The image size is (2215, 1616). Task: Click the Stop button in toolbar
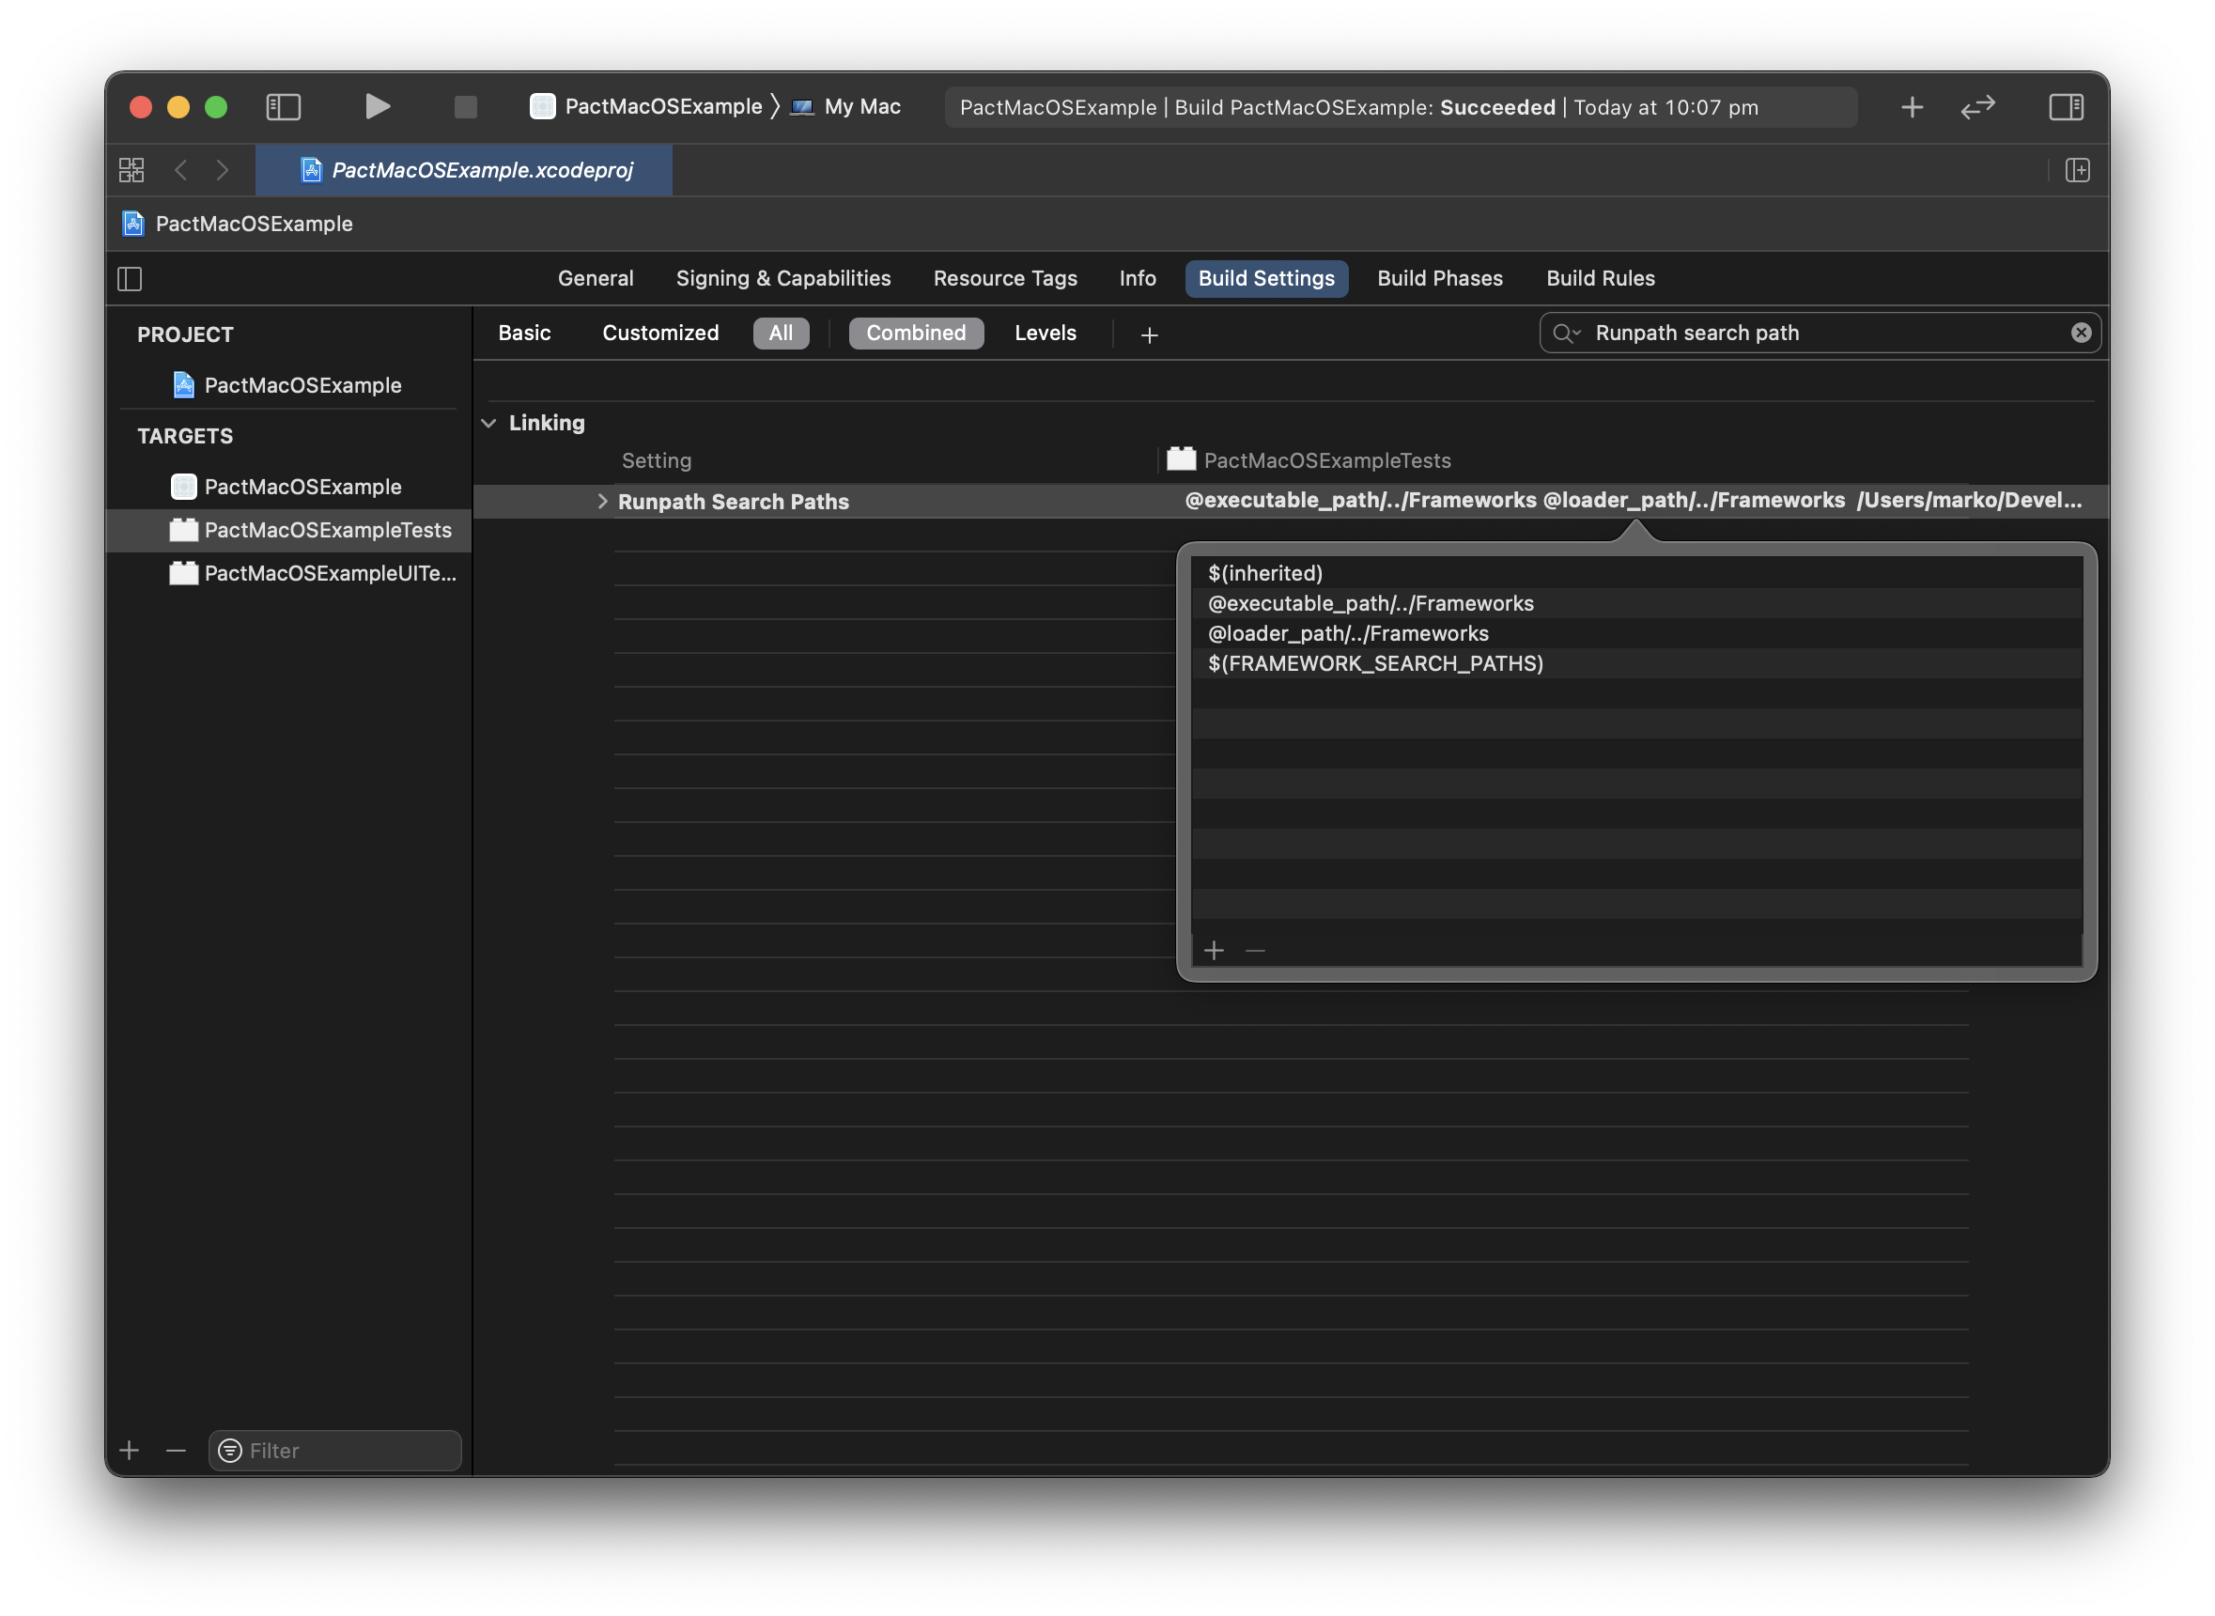click(466, 106)
